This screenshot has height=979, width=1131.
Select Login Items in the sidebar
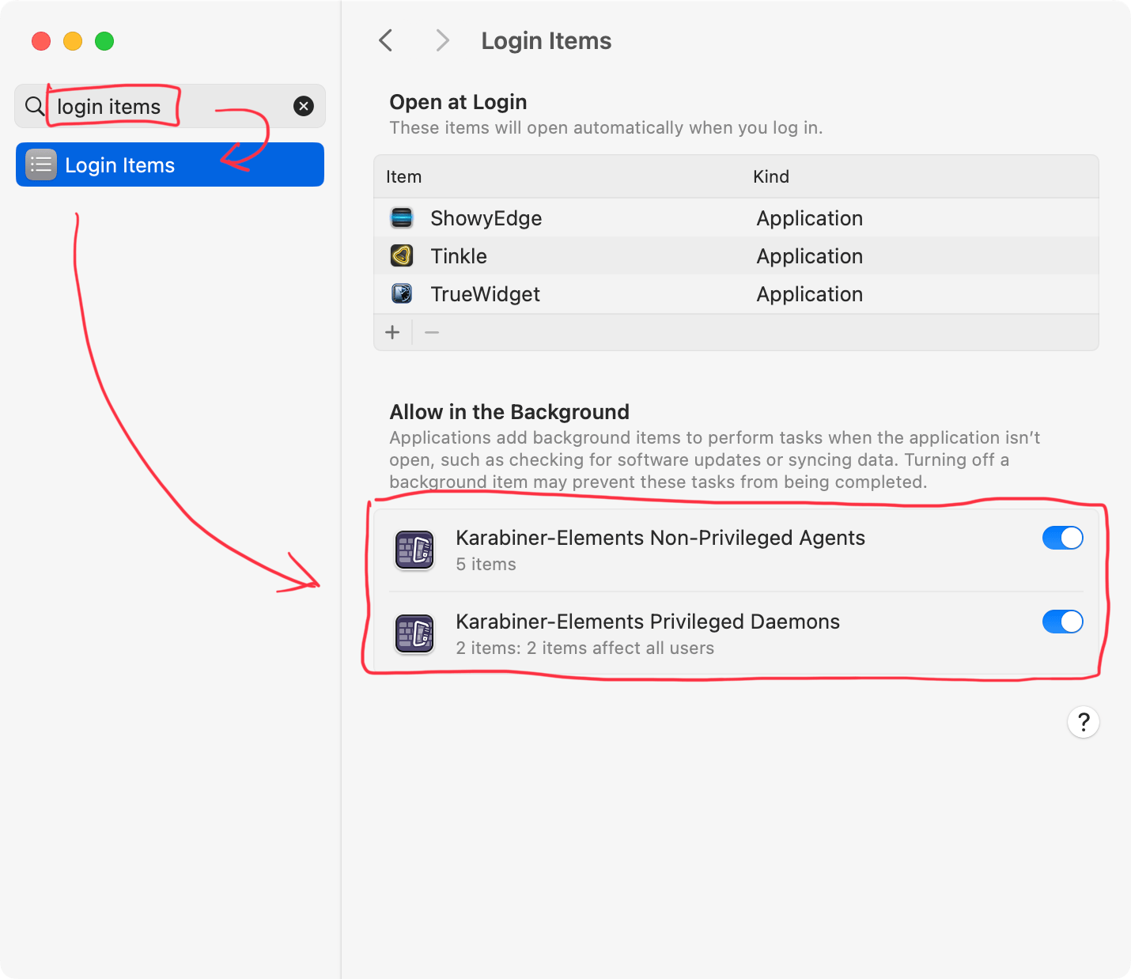coord(170,164)
